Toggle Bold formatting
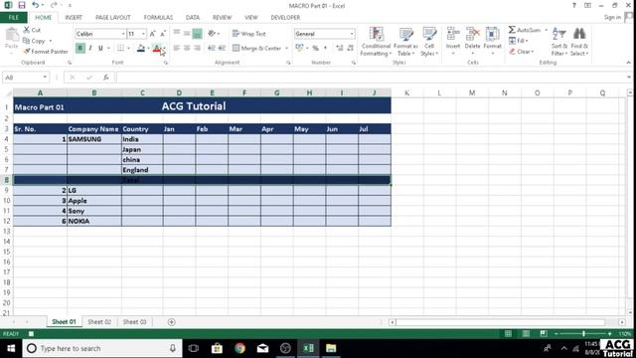 (x=79, y=48)
